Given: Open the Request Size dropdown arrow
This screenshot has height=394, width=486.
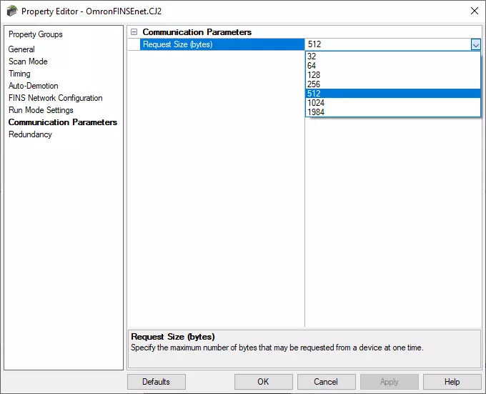Looking at the screenshot, I should [475, 44].
